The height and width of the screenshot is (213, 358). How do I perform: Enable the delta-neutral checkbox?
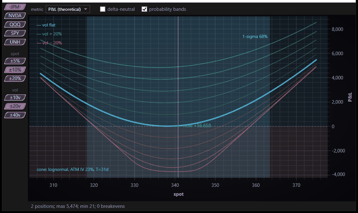(x=103, y=9)
